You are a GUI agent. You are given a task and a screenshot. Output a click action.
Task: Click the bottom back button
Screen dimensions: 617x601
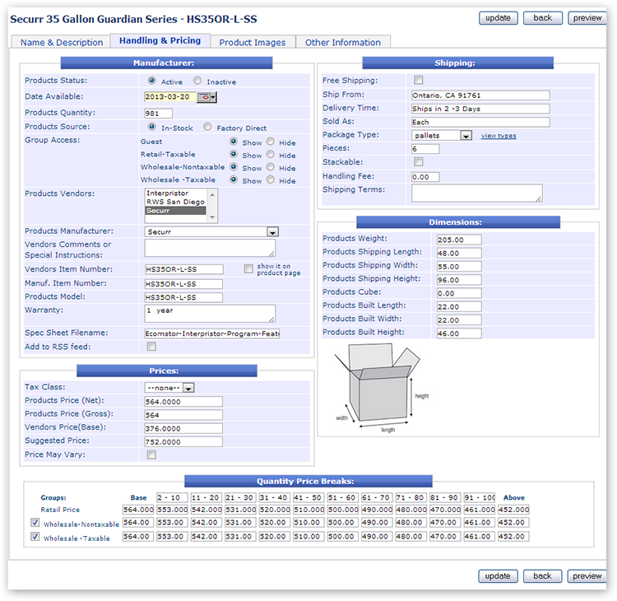click(x=542, y=576)
